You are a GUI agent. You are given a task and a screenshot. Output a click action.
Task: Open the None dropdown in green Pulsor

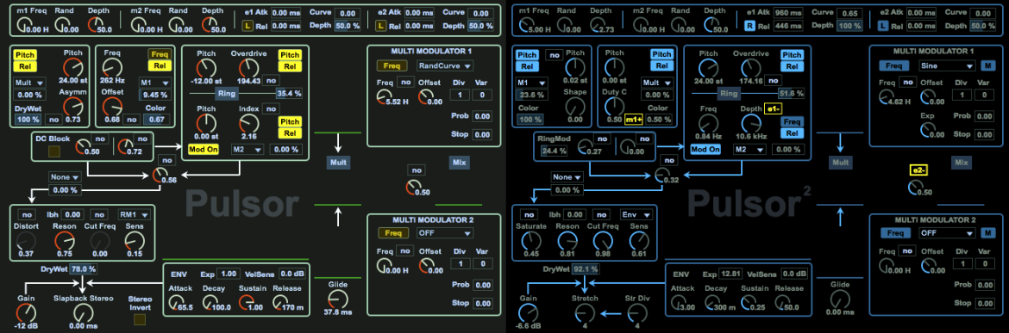tap(65, 177)
